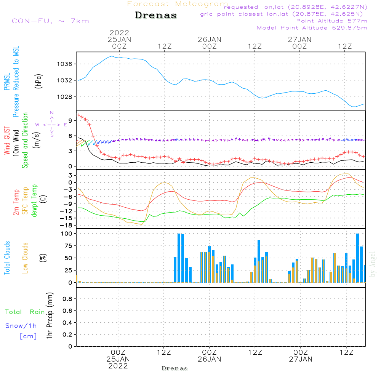
Task: Select the '10m Wind' vertical label
Action: click(16, 143)
